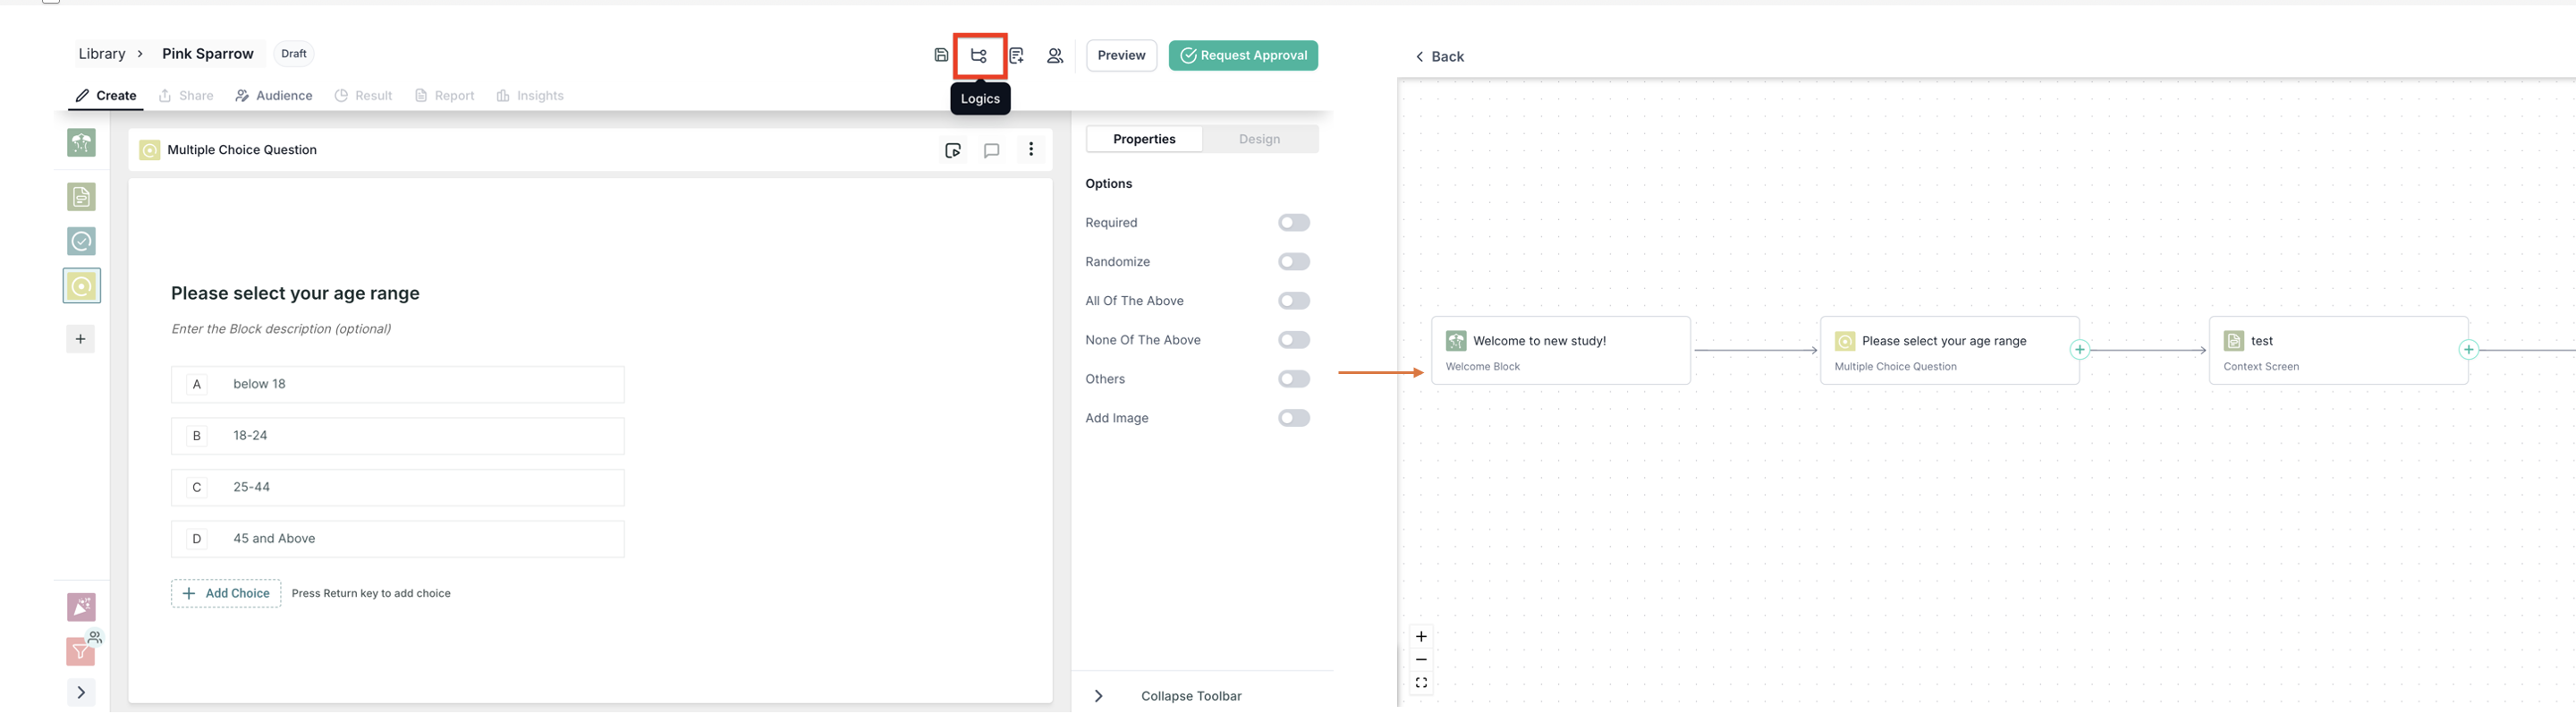Click the Logics flow icon
This screenshot has height=714, width=2576.
[x=979, y=56]
